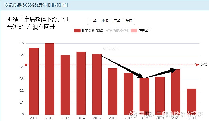Click the 0.42 average line label

click(204, 64)
